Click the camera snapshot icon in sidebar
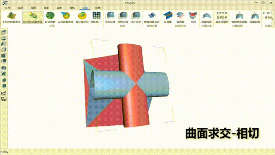 4,68
